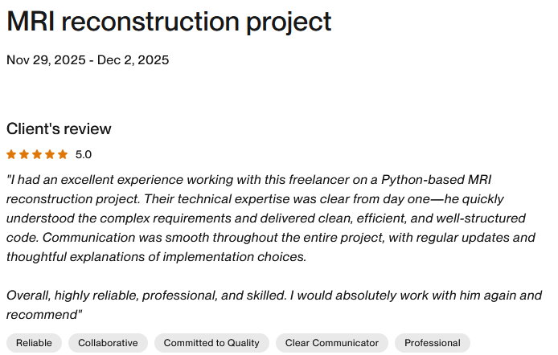Click the MRI reconstruction project title
Screen dimensions: 558x355
tap(169, 22)
